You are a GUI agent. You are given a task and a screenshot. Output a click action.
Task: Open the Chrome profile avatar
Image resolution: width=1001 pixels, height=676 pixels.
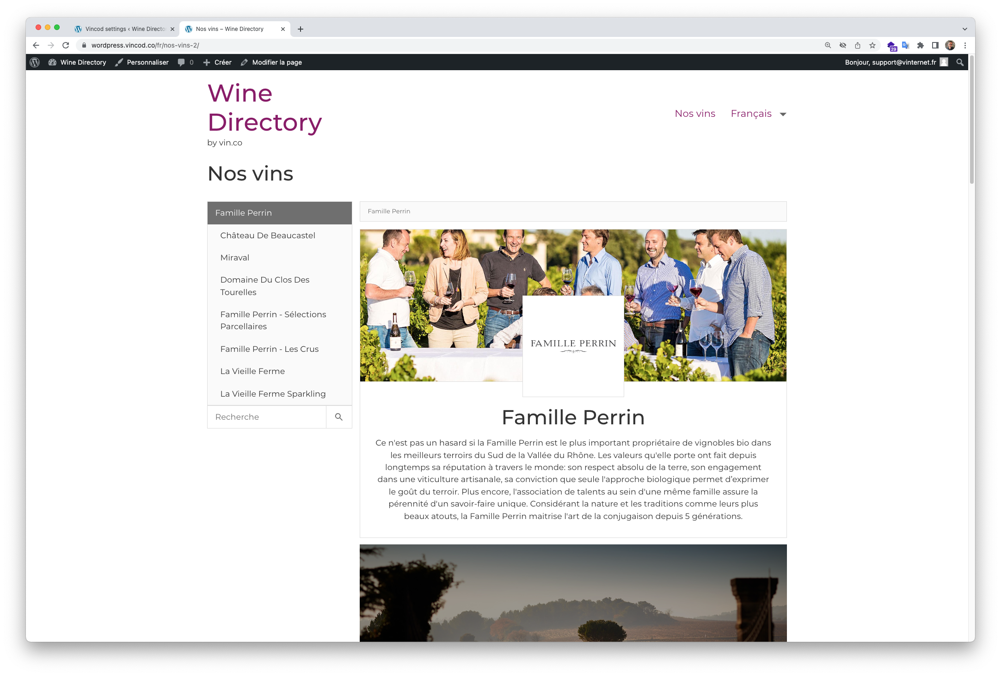point(950,45)
